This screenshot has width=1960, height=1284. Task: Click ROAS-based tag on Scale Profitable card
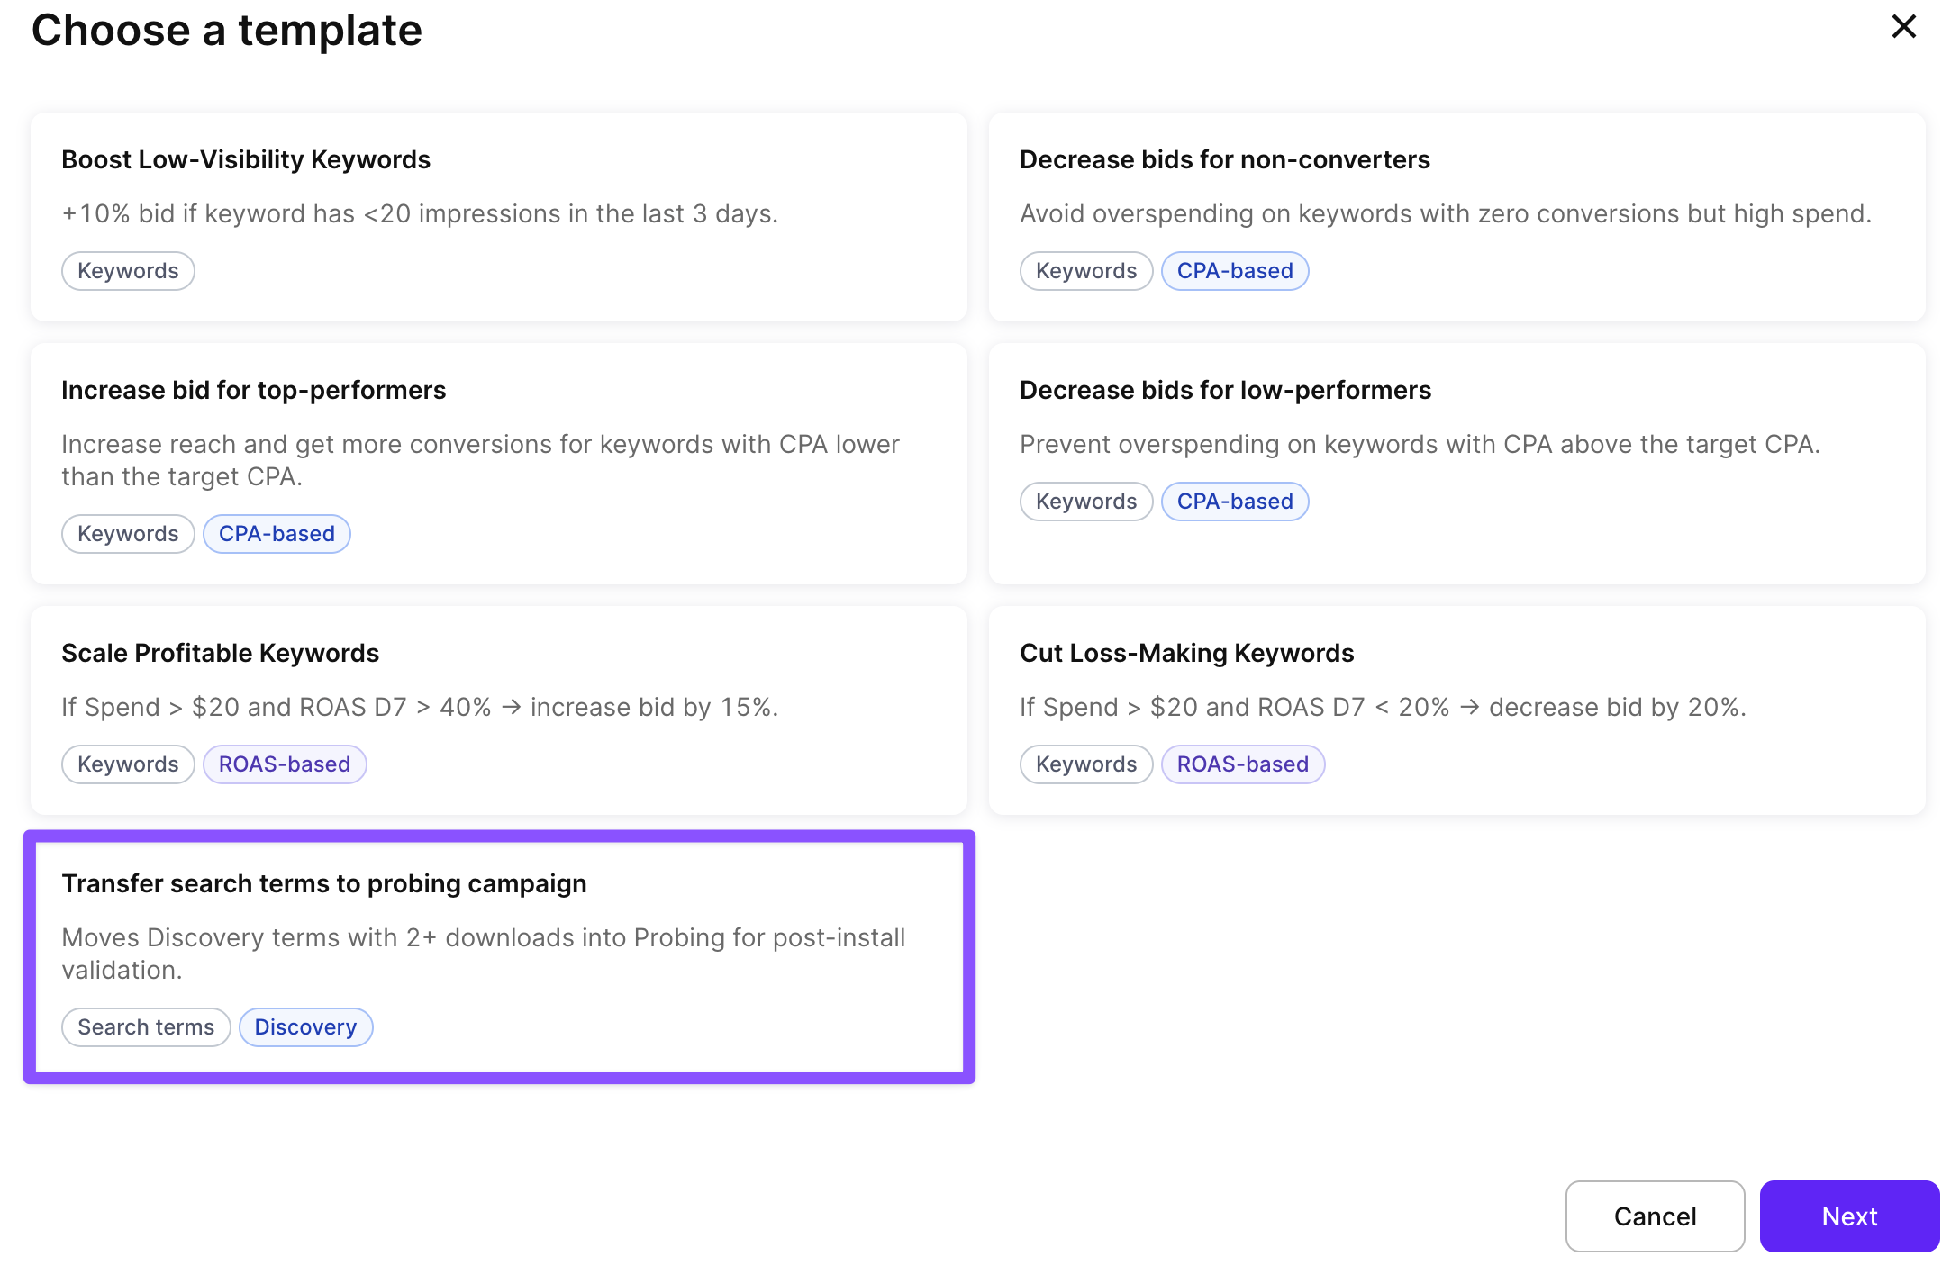(x=284, y=764)
